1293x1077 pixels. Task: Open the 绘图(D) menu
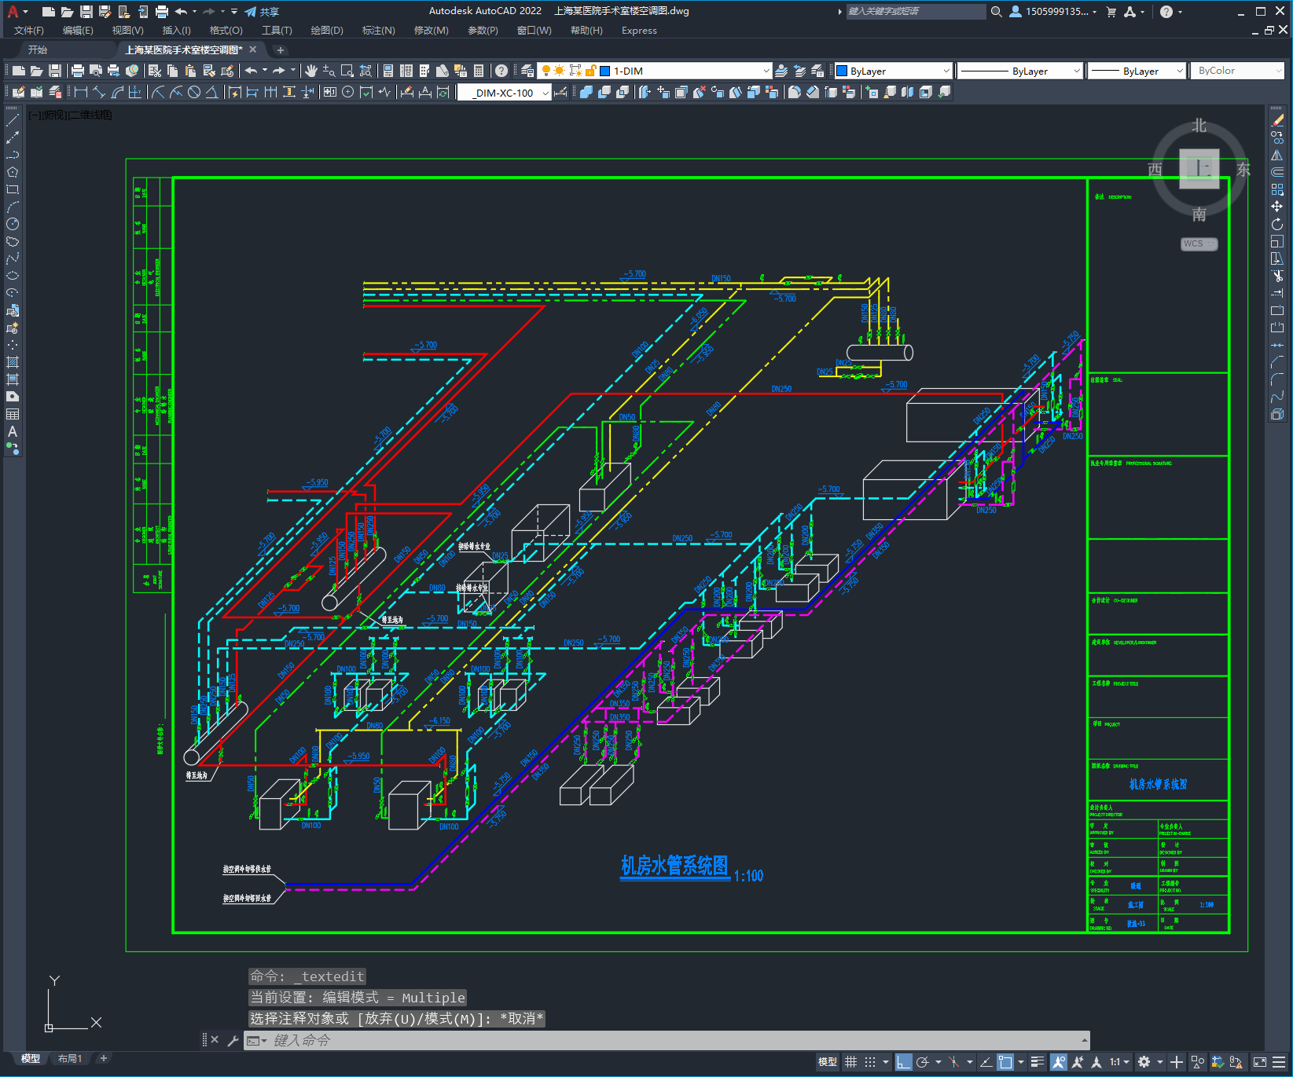327,31
